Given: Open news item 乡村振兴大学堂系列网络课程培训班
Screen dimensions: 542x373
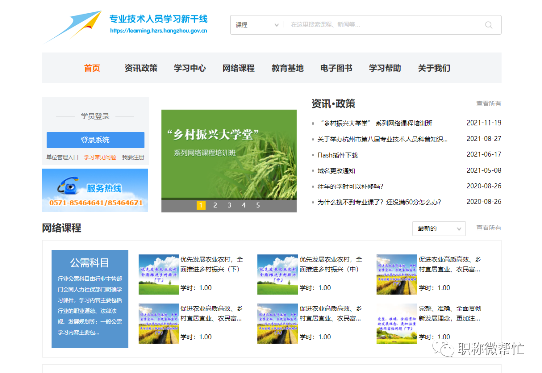Looking at the screenshot, I should 376,123.
